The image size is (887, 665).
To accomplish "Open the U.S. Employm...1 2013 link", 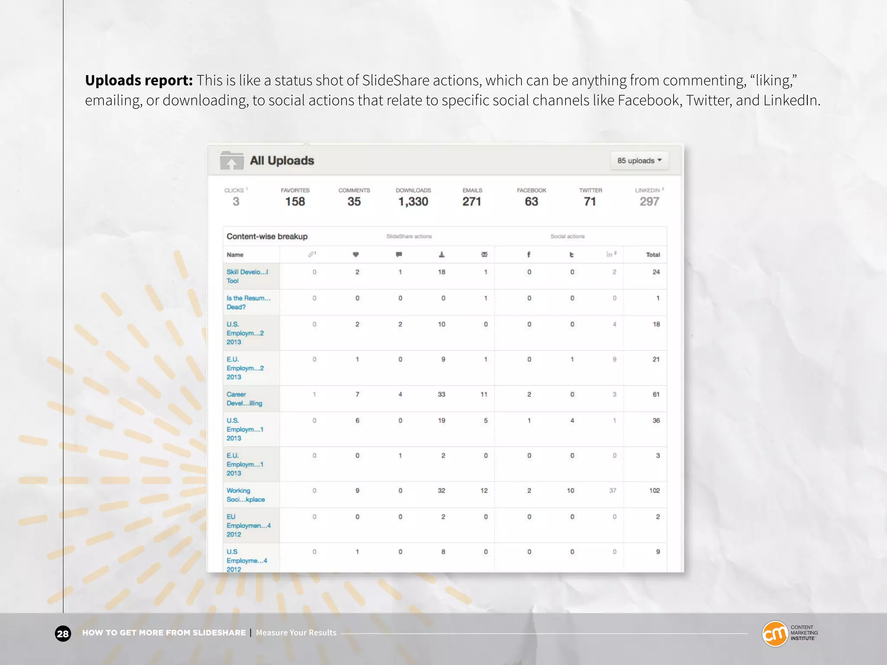I will click(245, 429).
